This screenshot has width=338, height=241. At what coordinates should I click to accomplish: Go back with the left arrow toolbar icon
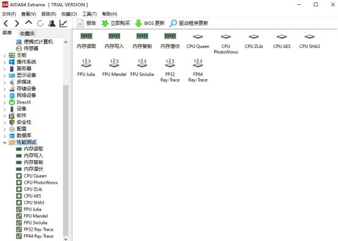click(x=6, y=23)
